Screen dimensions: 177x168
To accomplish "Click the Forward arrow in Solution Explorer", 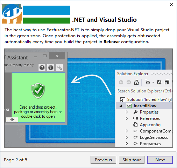I will (x=129, y=82).
